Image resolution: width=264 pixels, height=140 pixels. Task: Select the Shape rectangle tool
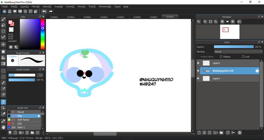pos(3,31)
